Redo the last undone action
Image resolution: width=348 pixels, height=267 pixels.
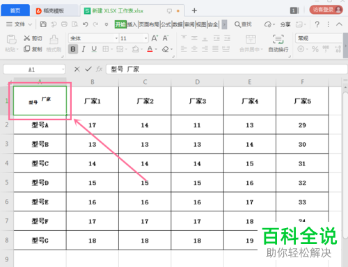click(x=95, y=24)
